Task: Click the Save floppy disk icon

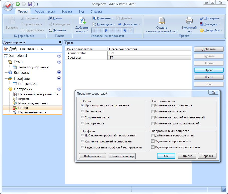Action: pyautogui.click(x=30, y=4)
